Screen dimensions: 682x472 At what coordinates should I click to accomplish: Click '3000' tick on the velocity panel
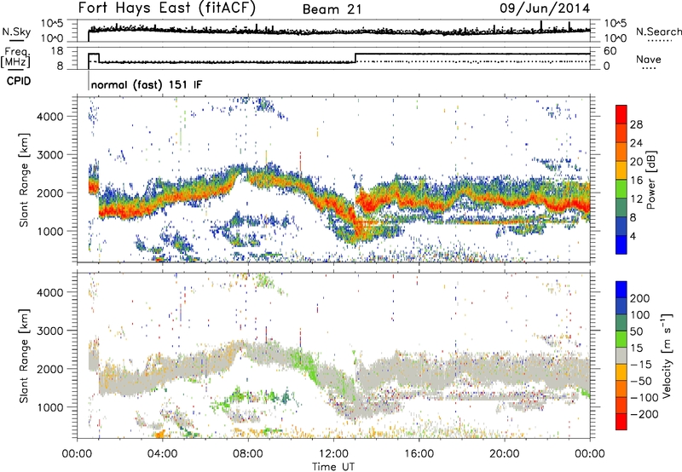coord(50,331)
